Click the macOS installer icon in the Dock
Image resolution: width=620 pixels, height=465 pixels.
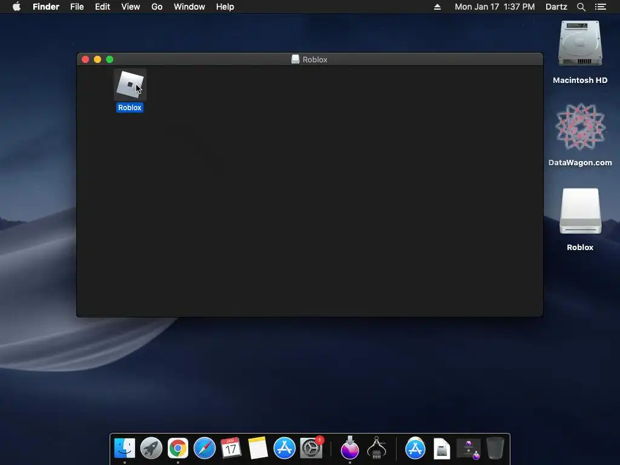click(x=350, y=447)
